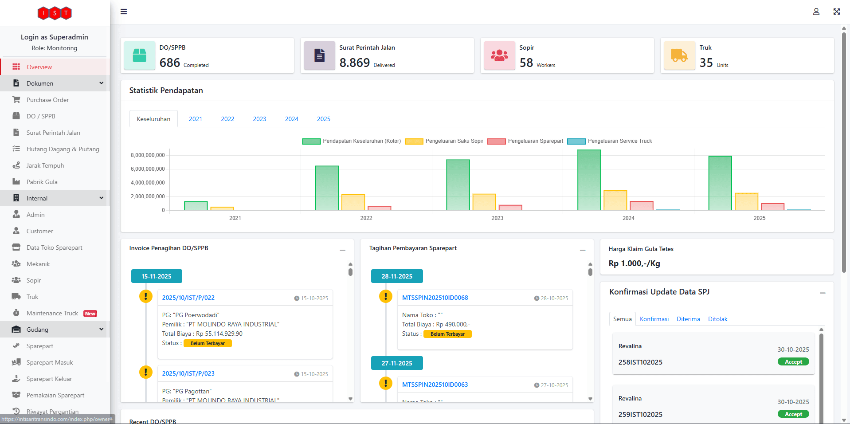The height and width of the screenshot is (424, 850).
Task: Click the Sparepart Keluar icon
Action: point(16,378)
